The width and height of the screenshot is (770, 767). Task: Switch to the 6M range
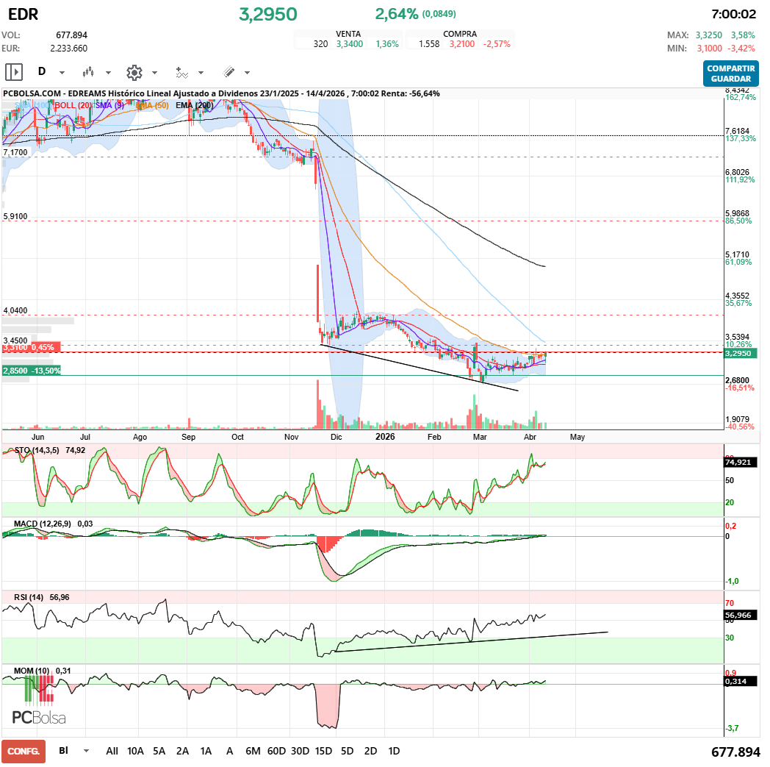pos(253,751)
